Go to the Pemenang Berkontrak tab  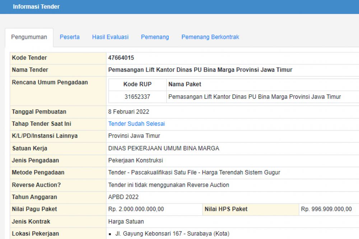pyautogui.click(x=210, y=37)
